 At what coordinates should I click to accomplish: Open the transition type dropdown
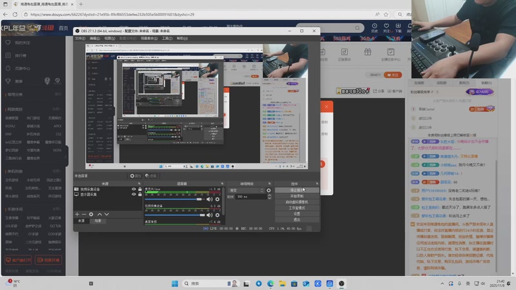pyautogui.click(x=246, y=190)
